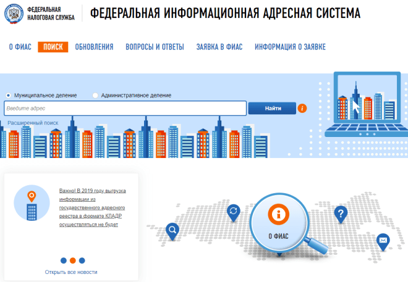Open Информация о заявке menu item
The height and width of the screenshot is (282, 408).
point(290,47)
